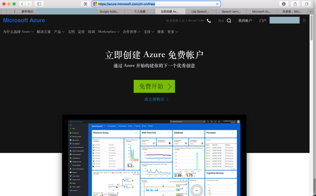The image size is (316, 196).
Task: Open the 文档 link
Action: tap(71, 32)
